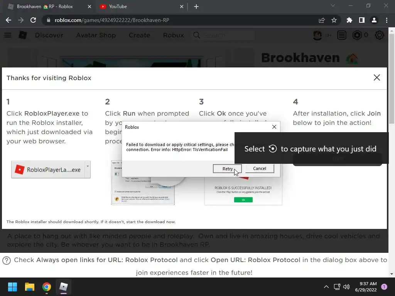Viewport: 395px width, 296px height.
Task: Toggle the Chrome side panel
Action: point(362,20)
